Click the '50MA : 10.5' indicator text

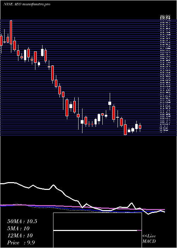22,221
